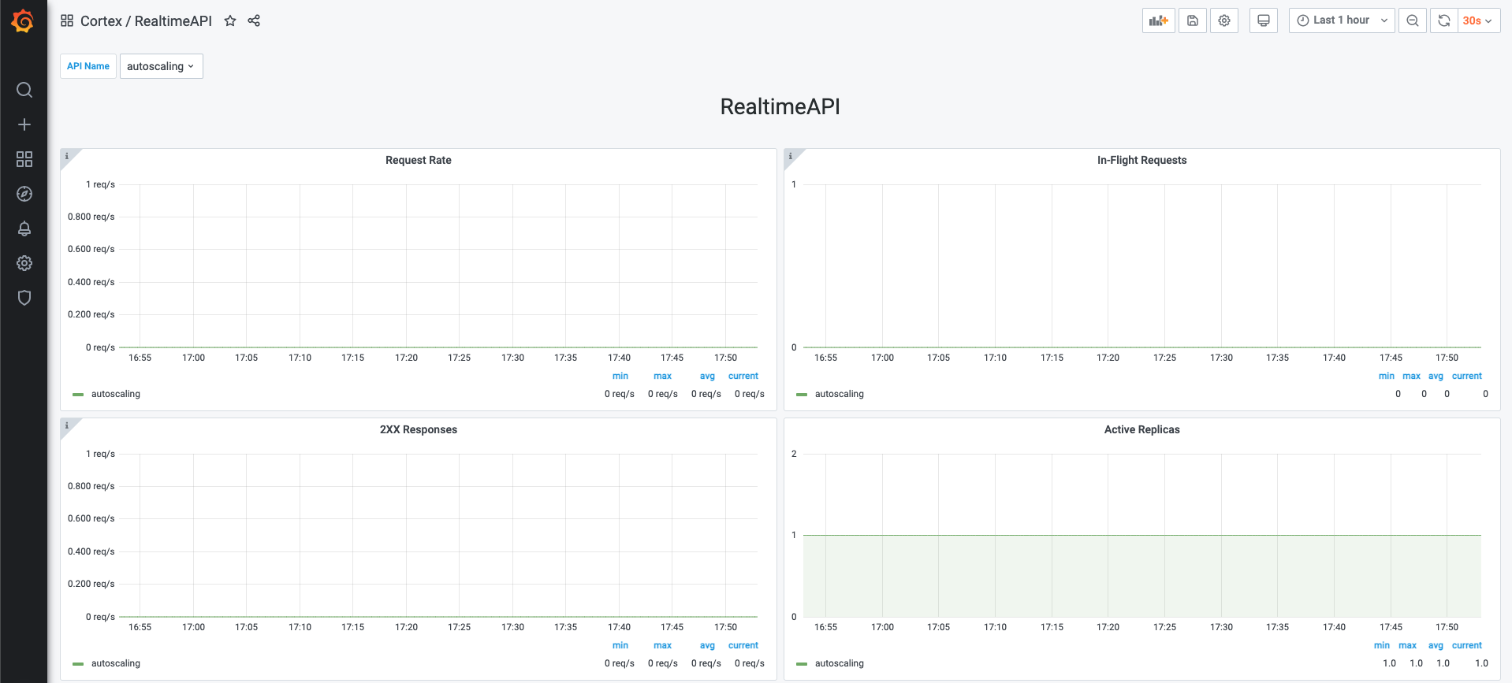Click the Grafana logo home icon
Viewport: 1512px width, 683px height.
coord(23,21)
